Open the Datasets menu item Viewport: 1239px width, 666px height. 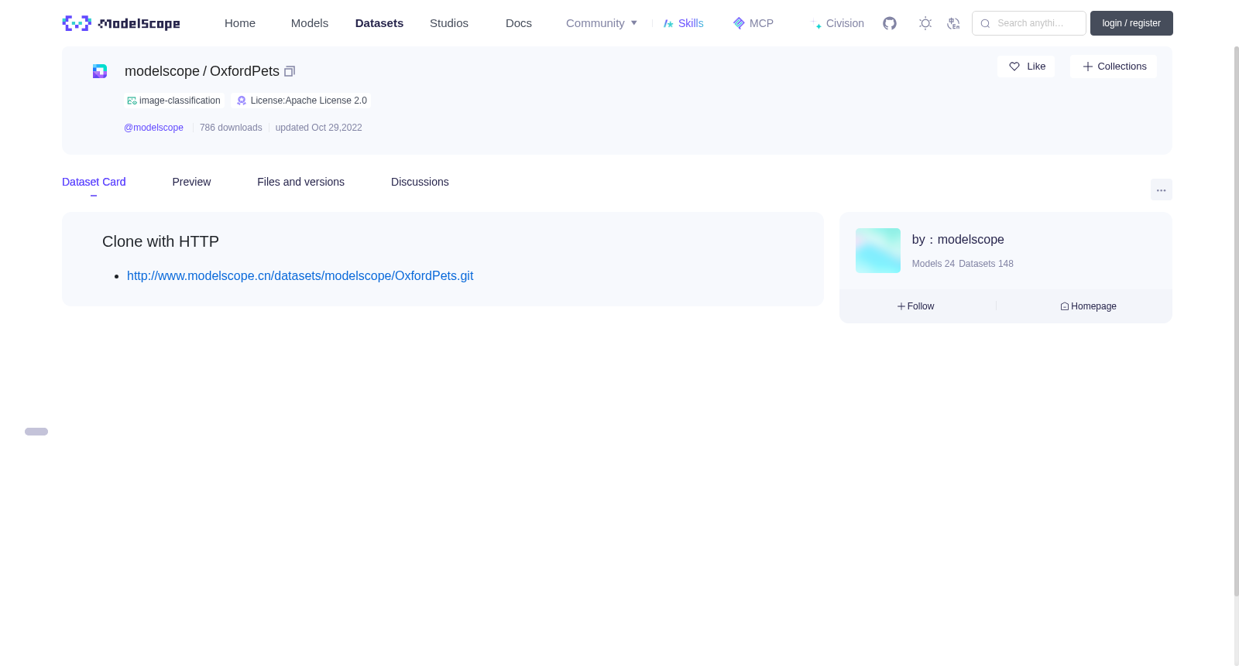click(379, 23)
